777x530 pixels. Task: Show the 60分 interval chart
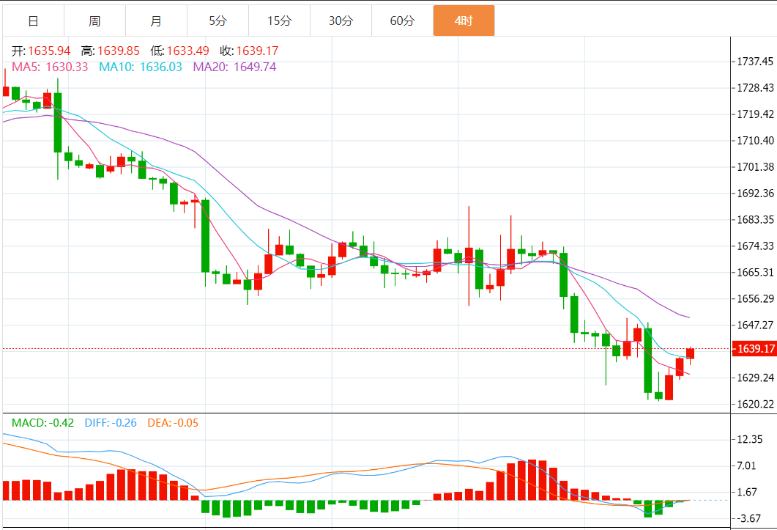coord(402,21)
